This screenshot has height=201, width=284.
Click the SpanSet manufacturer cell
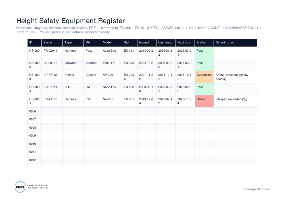[x=92, y=65]
